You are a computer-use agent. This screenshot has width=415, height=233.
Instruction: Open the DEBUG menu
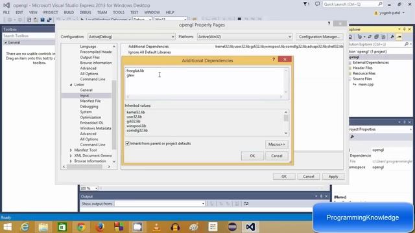85,12
